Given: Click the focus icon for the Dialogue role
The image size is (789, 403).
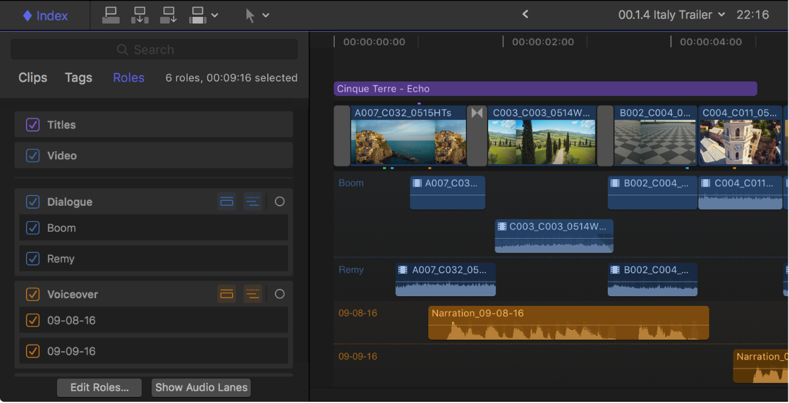Looking at the screenshot, I should point(279,201).
